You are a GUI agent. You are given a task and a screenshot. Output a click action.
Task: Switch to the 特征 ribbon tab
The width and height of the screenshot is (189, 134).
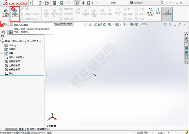5,23
